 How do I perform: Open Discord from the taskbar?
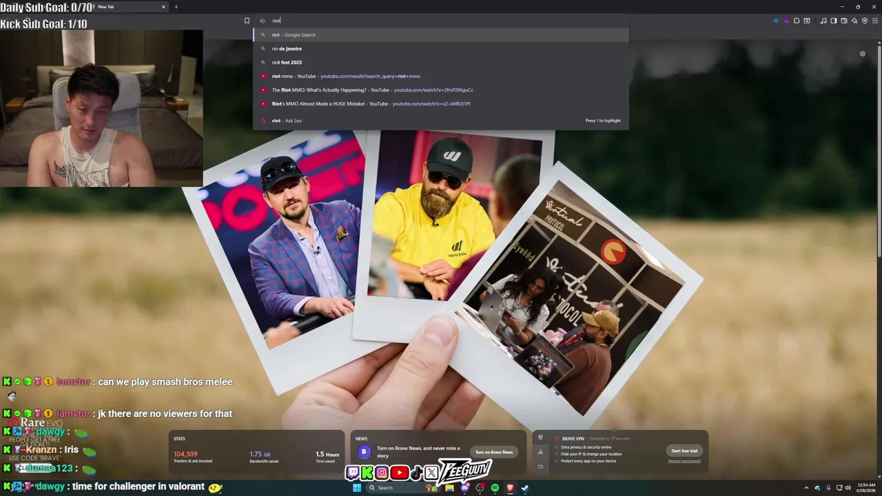[465, 488]
